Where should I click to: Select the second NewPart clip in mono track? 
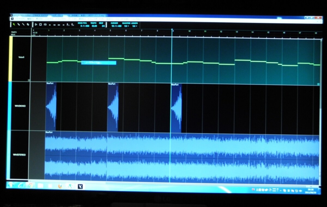point(113,107)
